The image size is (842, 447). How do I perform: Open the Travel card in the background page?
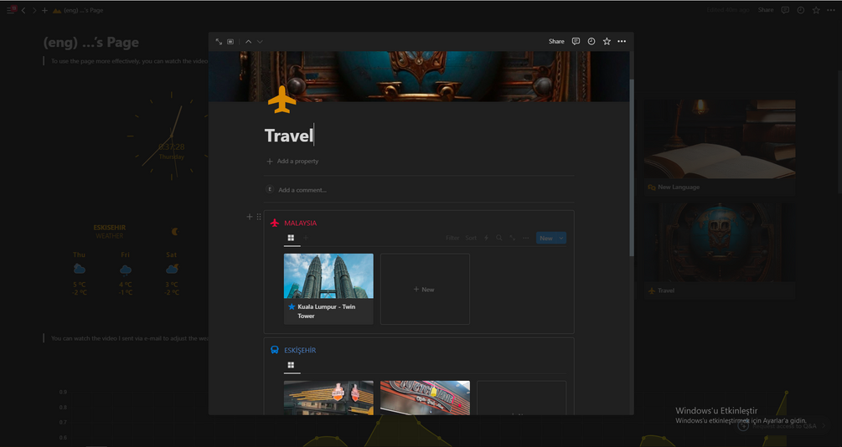coord(720,250)
